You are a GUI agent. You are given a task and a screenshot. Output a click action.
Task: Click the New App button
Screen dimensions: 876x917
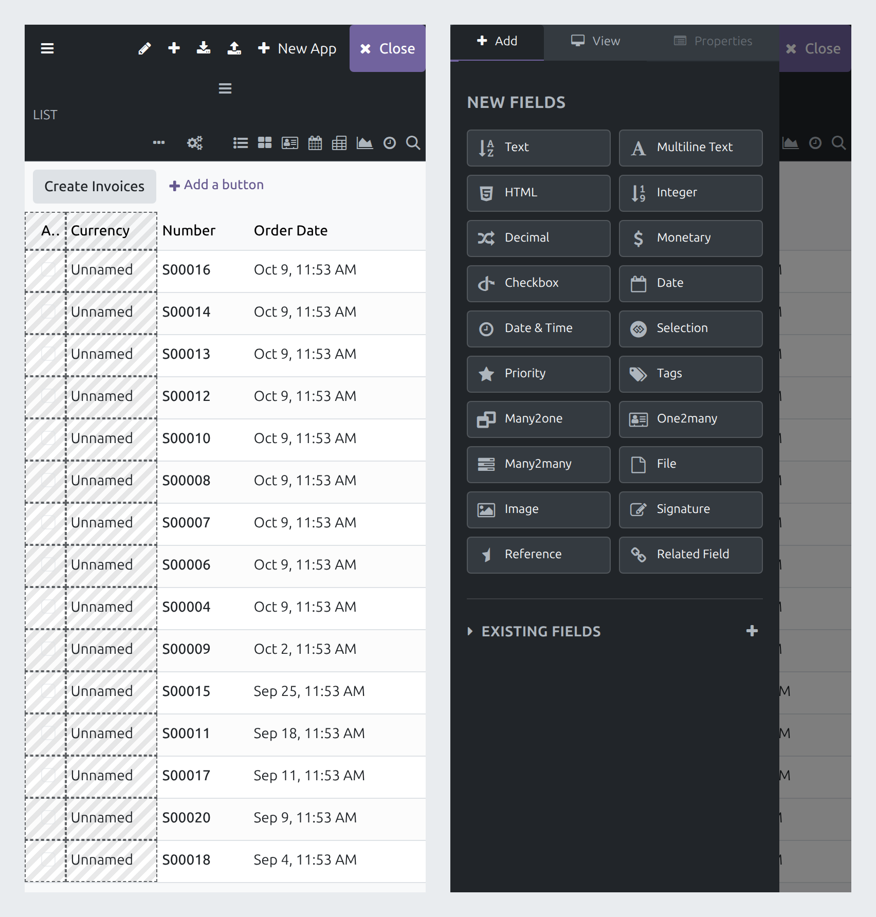[297, 48]
